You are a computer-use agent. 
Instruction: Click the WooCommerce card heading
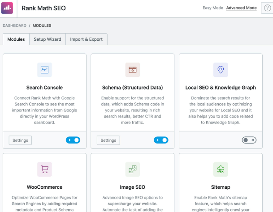[x=44, y=187]
